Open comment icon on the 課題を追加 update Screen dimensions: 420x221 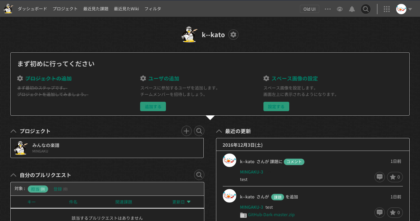click(x=380, y=212)
